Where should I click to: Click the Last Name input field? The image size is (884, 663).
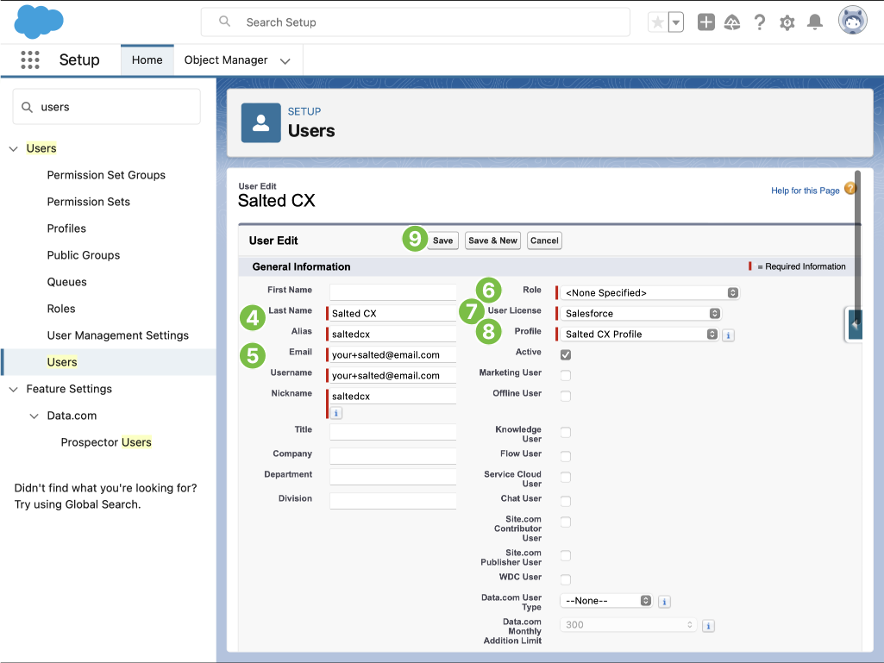click(x=393, y=314)
